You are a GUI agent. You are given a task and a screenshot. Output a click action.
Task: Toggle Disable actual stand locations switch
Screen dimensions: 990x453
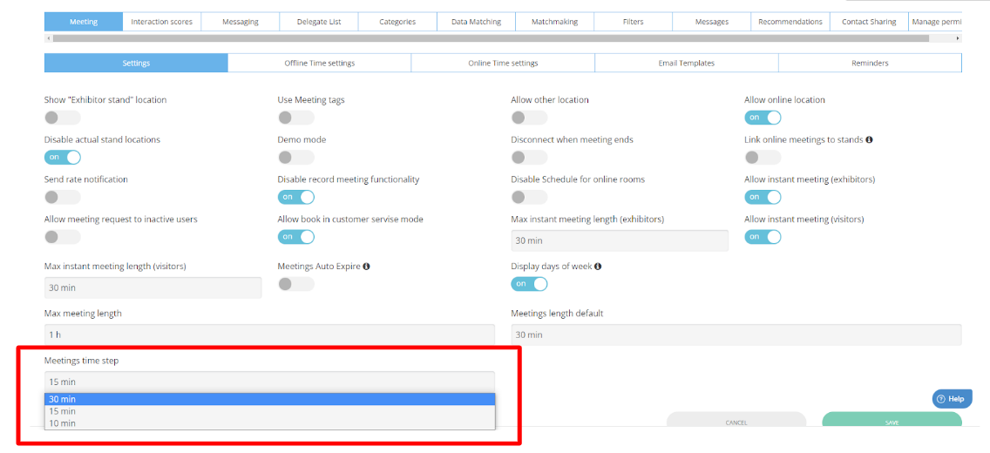63,157
